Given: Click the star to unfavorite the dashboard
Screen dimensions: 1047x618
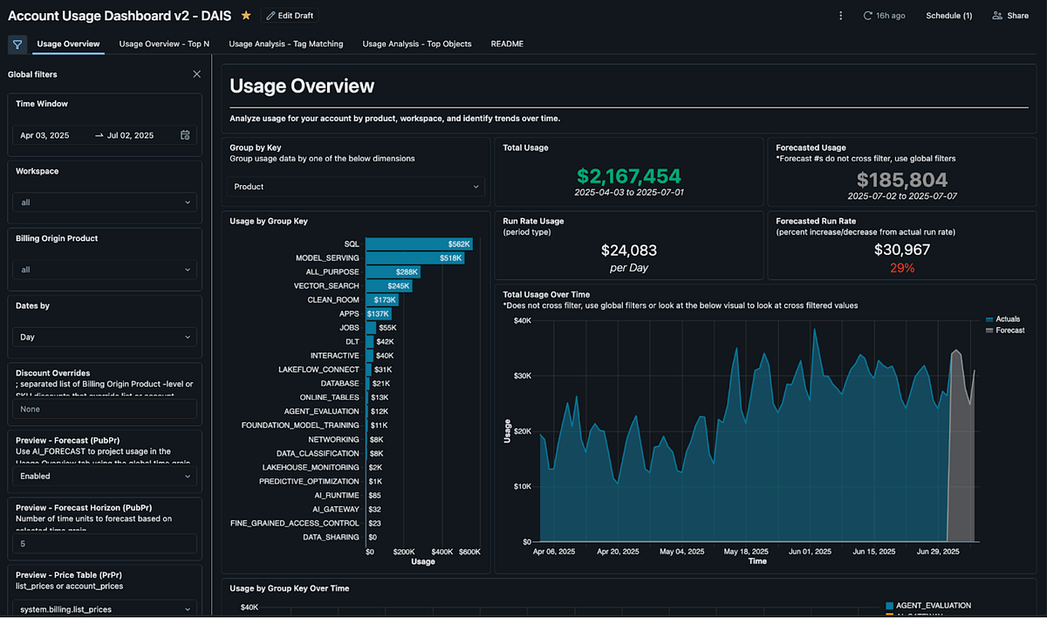Looking at the screenshot, I should [247, 15].
